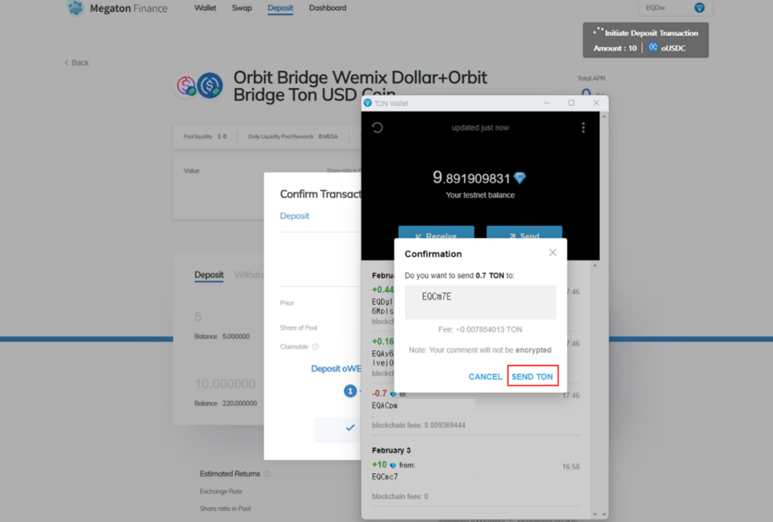Click the Deposit link in Confirm Transaction
This screenshot has width=773, height=522.
(x=294, y=216)
